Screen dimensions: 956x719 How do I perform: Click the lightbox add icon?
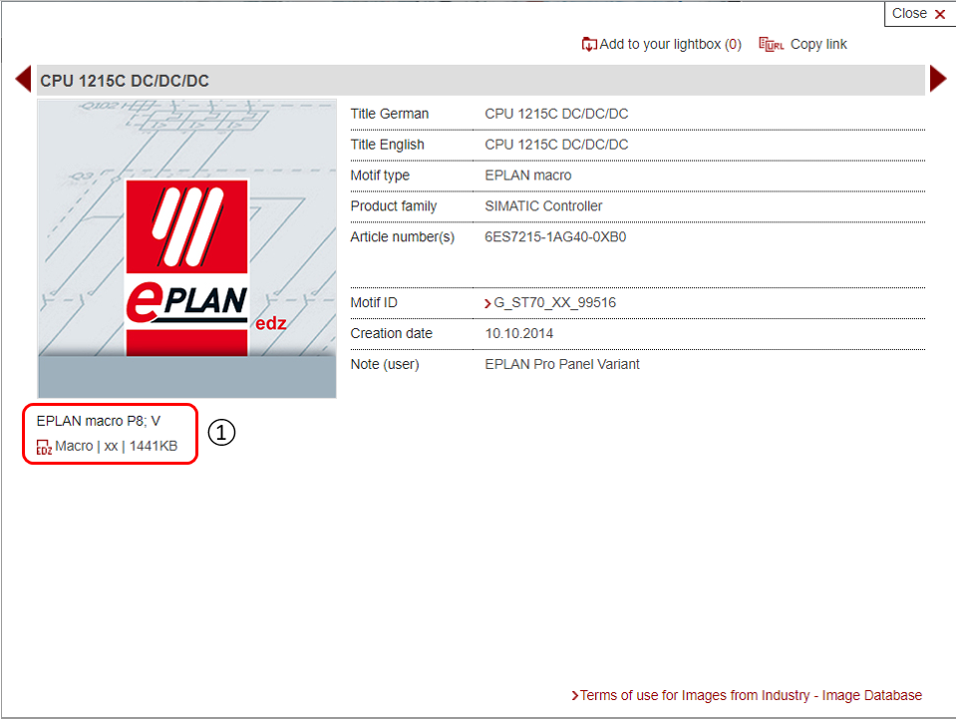589,45
